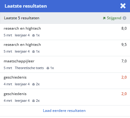Click the Stijgend trend label
This screenshot has width=130, height=118.
114,18
